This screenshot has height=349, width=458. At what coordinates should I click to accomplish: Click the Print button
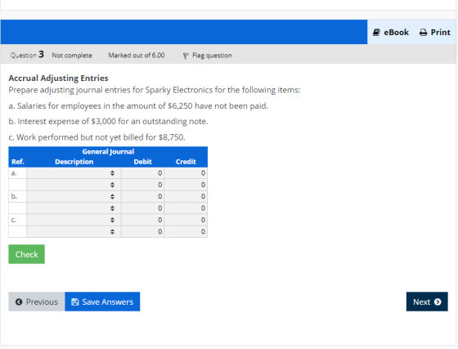pos(435,33)
